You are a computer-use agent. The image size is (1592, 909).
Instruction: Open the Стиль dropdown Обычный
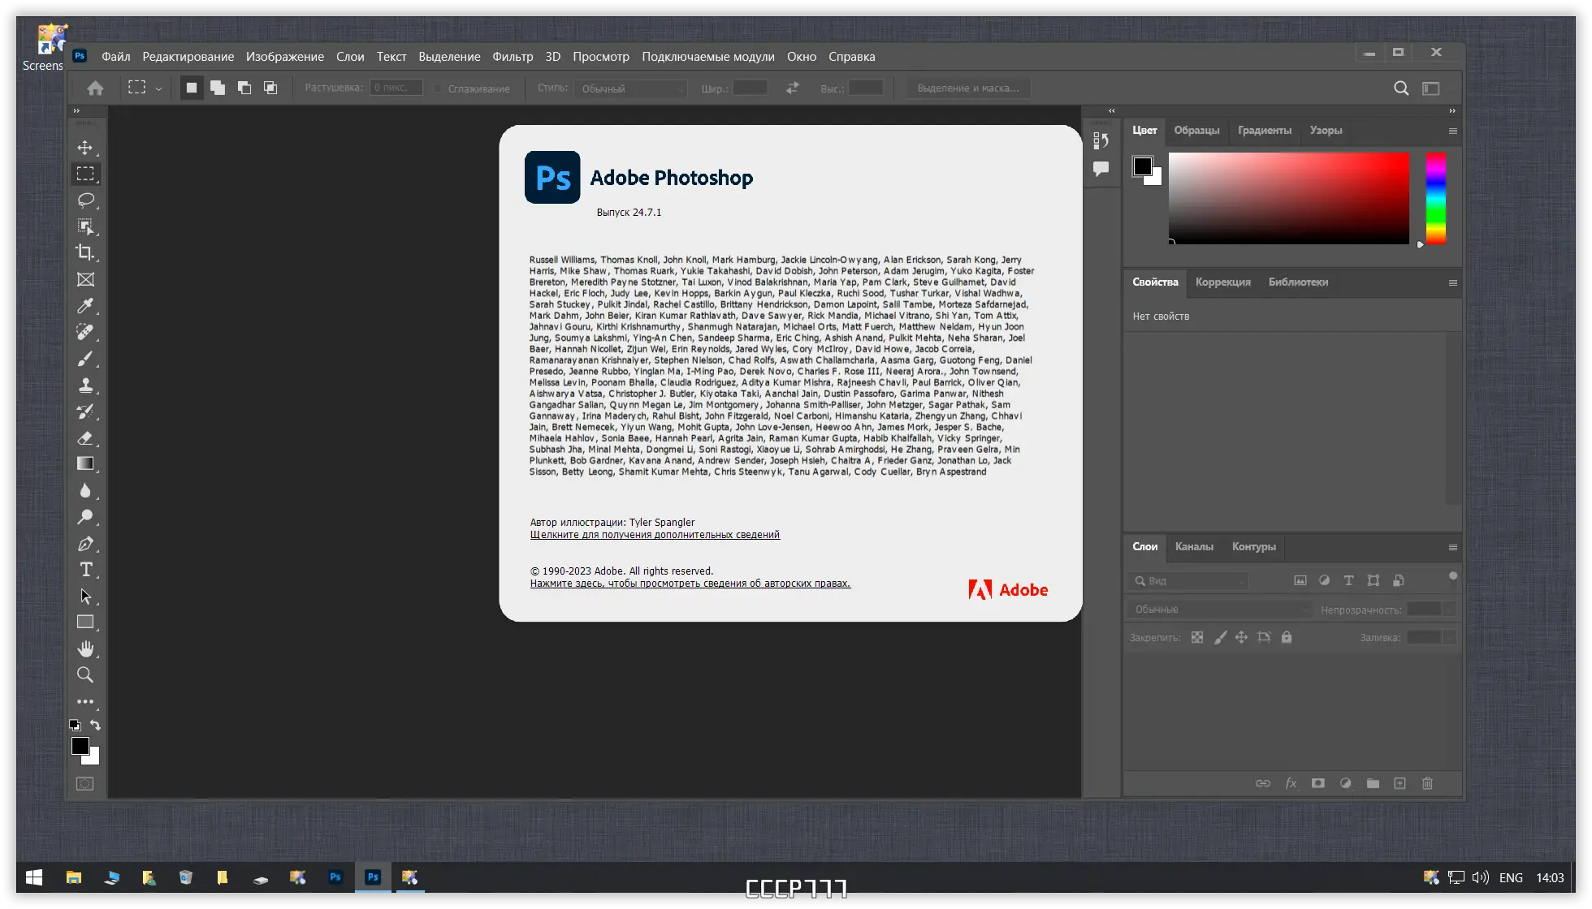(x=631, y=88)
